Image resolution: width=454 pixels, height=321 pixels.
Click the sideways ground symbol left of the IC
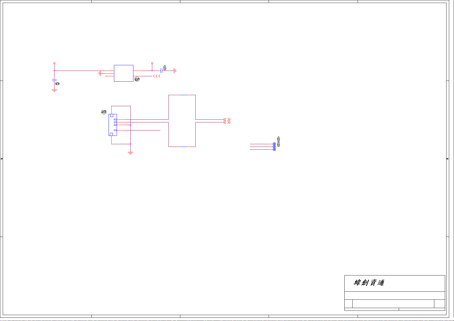99,73
